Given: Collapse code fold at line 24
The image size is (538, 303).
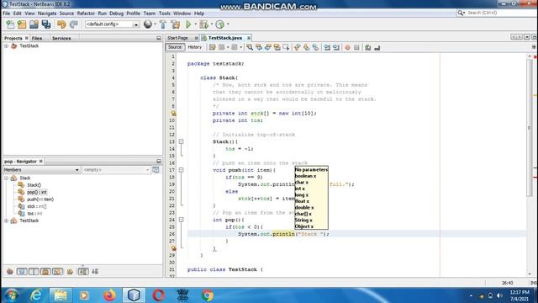Looking at the screenshot, I should click(182, 220).
